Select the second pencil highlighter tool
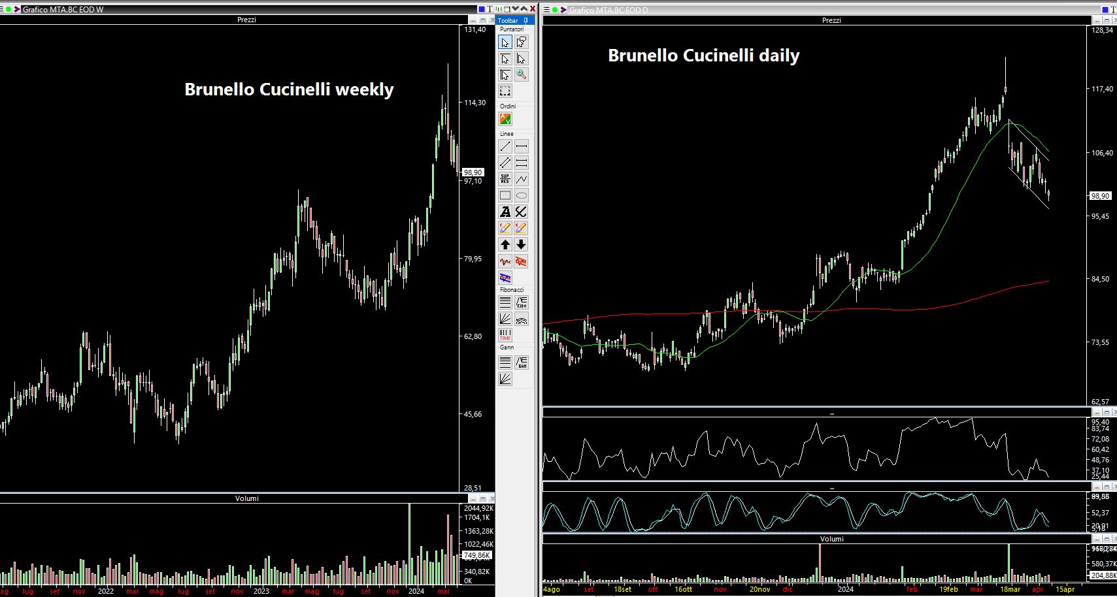Screen dimensions: 1117x597 click(x=522, y=228)
